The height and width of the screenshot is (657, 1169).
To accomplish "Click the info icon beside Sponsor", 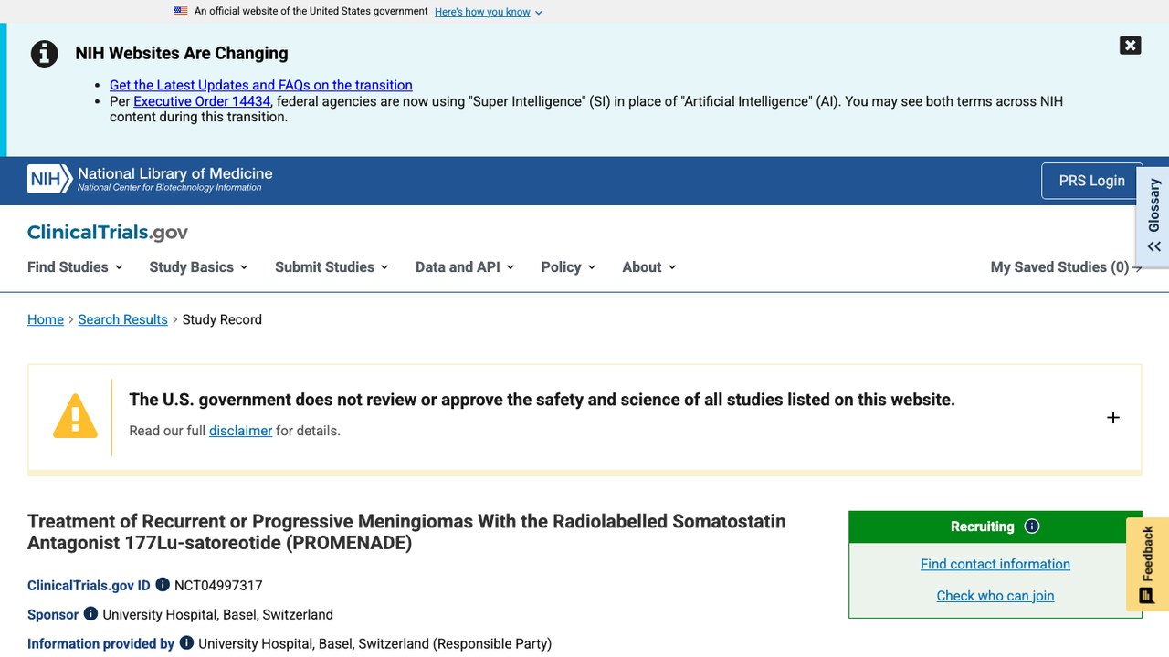I will (90, 614).
